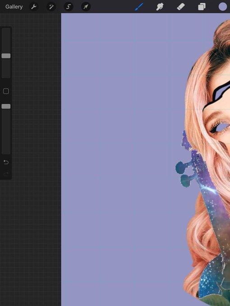
Task: Open the active color swatch
Action: click(223, 7)
